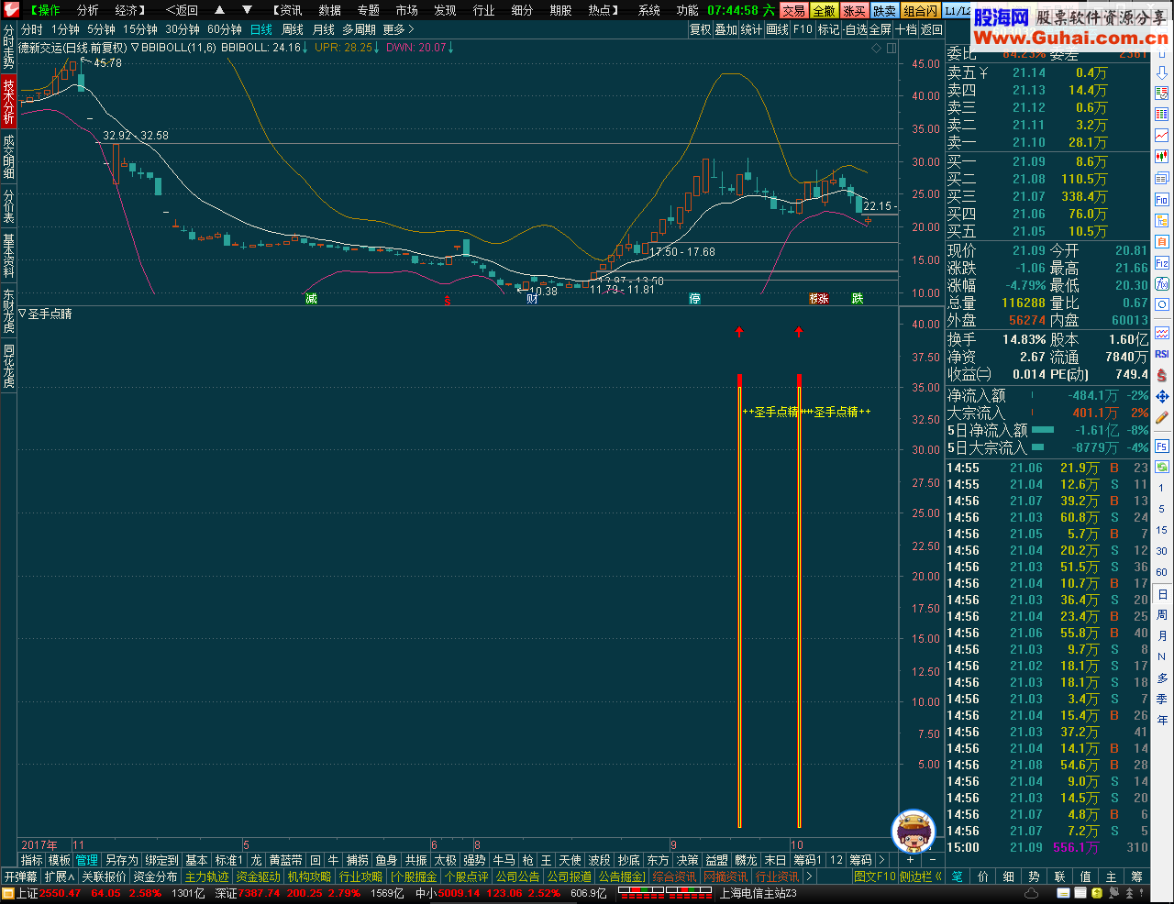Screen dimensions: 1174x904
Task: Open the 公司公告 link
Action: pyautogui.click(x=517, y=876)
